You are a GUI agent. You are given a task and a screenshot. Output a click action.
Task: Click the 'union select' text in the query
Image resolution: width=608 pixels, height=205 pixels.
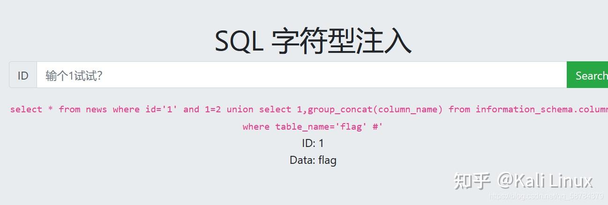pyautogui.click(x=259, y=109)
